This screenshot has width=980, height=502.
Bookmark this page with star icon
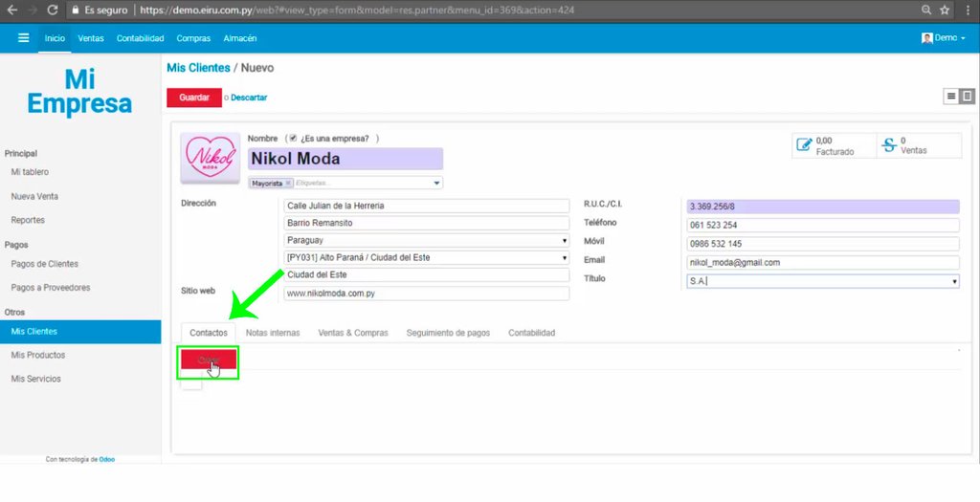tap(945, 10)
